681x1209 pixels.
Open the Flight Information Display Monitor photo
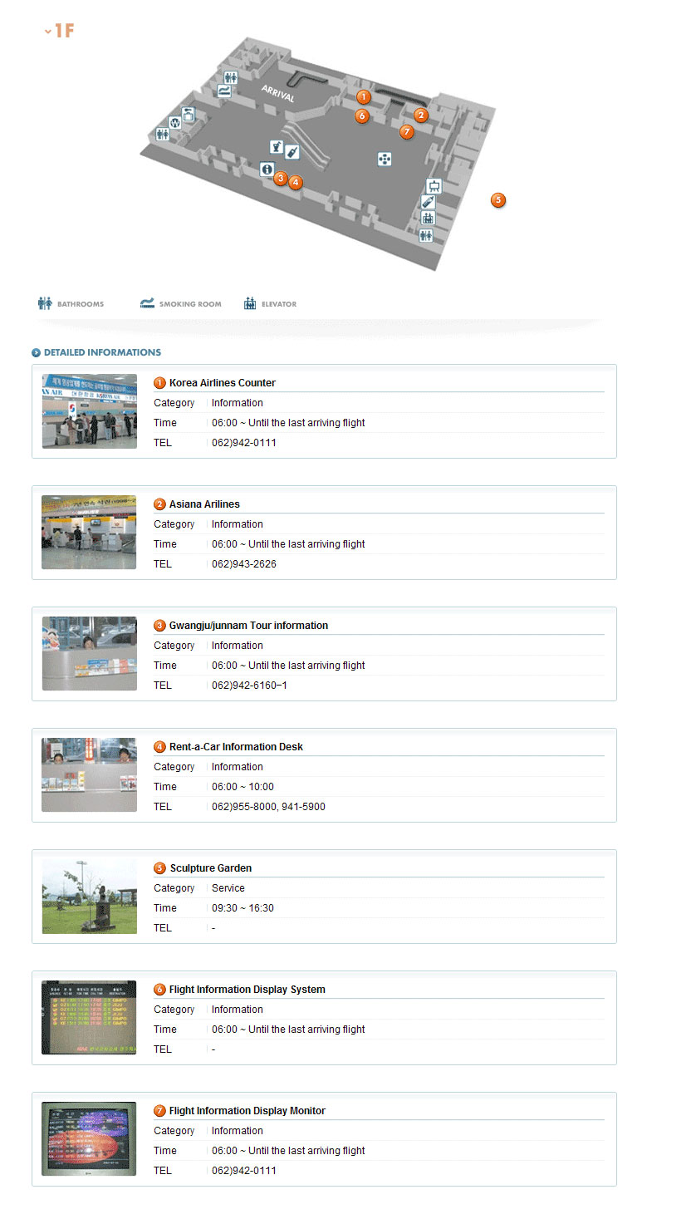tap(90, 1139)
